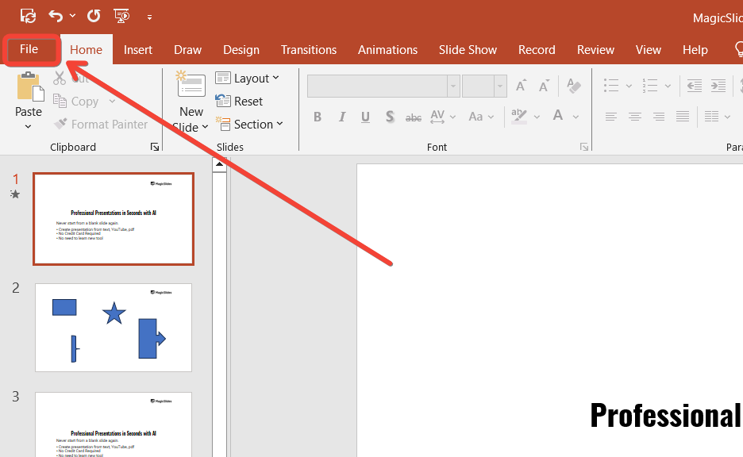The width and height of the screenshot is (743, 457).
Task: Click the Reset slide button
Action: (x=240, y=102)
